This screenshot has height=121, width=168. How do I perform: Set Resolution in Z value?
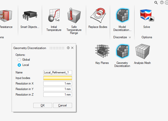(58, 95)
